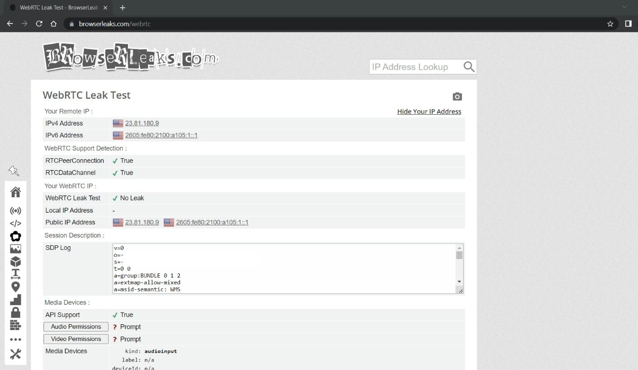638x370 pixels.
Task: Click the SDP Log scroll up arrow
Action: pos(460,248)
